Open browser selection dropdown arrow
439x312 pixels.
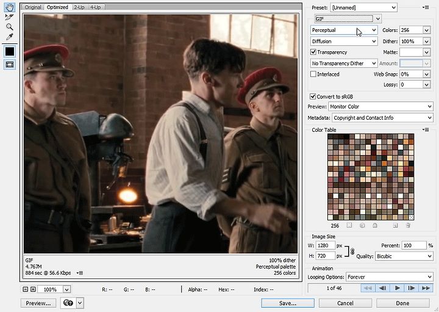point(80,303)
